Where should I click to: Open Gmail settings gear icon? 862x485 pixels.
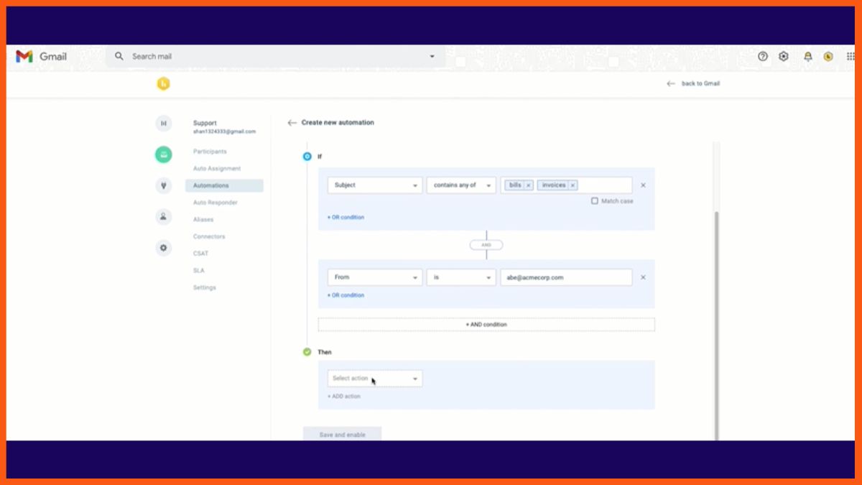(x=784, y=57)
